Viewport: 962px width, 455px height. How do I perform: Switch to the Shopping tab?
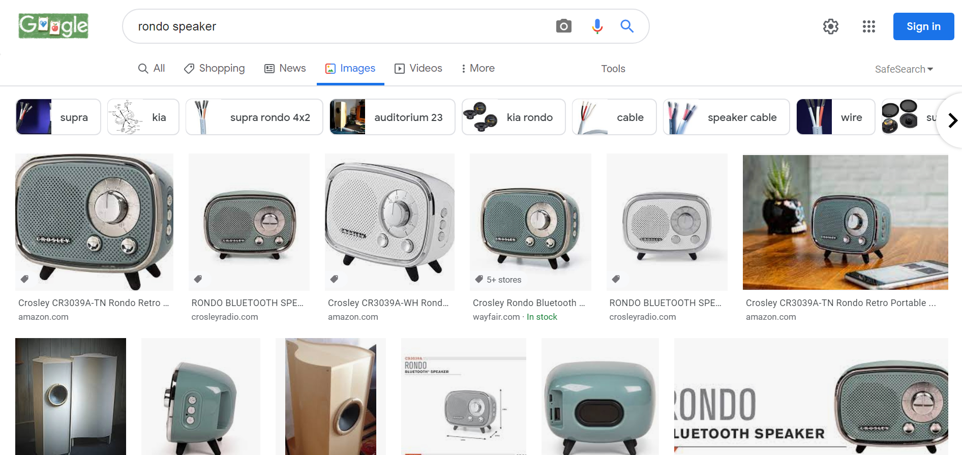point(214,68)
